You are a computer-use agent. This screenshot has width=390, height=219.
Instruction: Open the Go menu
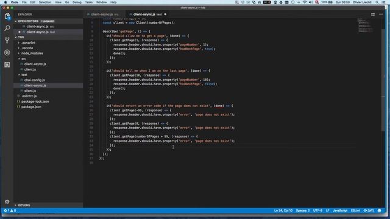coord(67,2)
